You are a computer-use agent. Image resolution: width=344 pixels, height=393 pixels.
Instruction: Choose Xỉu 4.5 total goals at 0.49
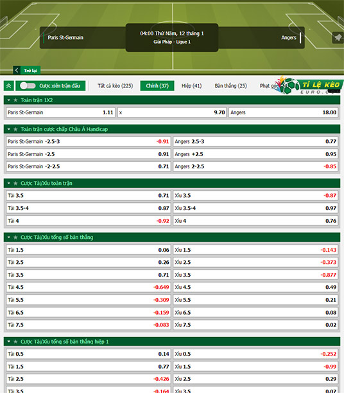(x=255, y=287)
